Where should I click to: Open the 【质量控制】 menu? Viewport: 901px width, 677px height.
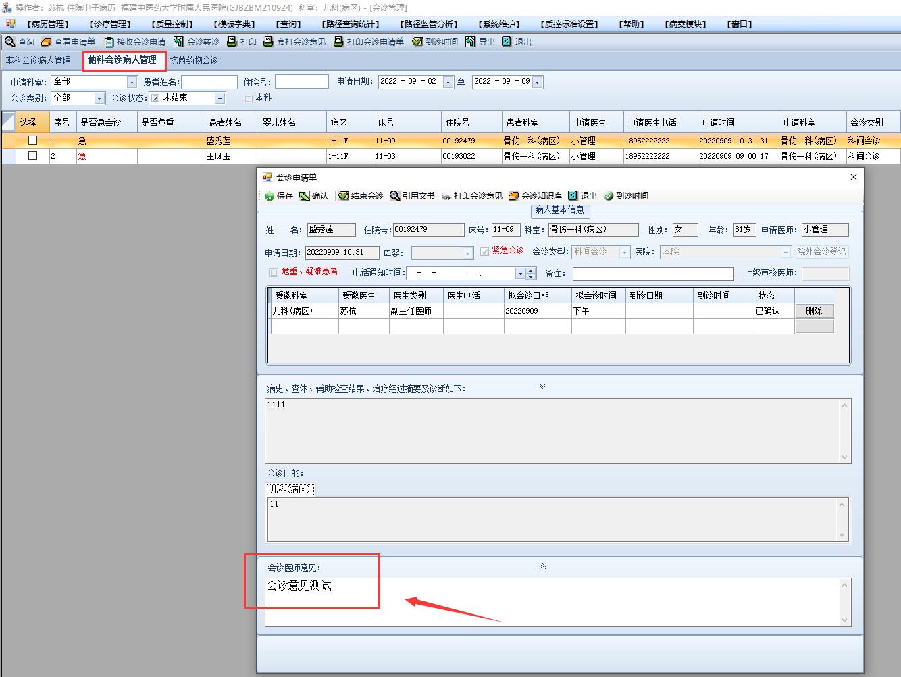pos(174,24)
